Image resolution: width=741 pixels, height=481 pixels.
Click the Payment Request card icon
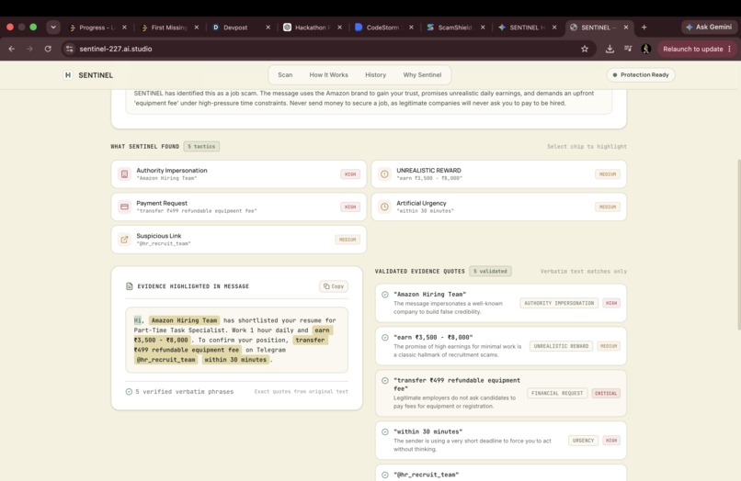[124, 207]
